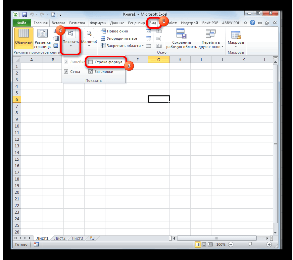Switch to the Главная tab
293x260 pixels.
[x=40, y=23]
